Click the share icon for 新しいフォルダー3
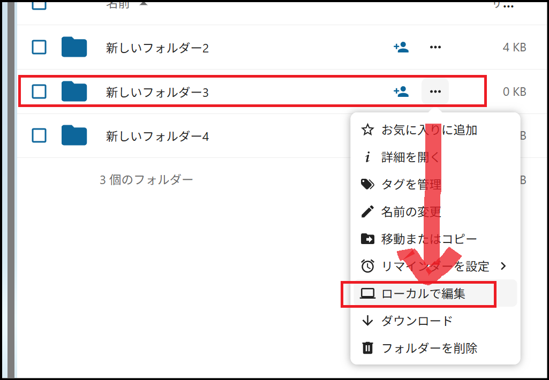549x380 pixels. pyautogui.click(x=401, y=92)
